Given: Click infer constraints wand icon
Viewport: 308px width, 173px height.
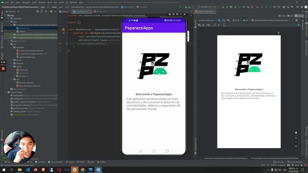Looking at the screenshot, I should click(219, 25).
